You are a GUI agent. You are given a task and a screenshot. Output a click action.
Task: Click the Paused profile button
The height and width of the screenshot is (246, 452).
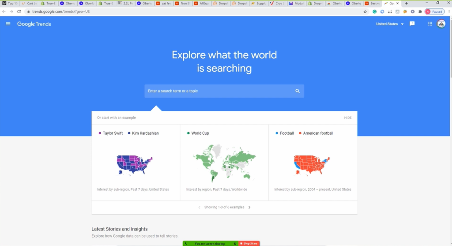click(434, 11)
